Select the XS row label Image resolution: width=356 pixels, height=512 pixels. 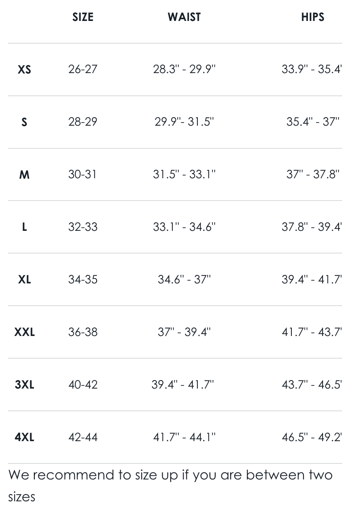point(25,70)
